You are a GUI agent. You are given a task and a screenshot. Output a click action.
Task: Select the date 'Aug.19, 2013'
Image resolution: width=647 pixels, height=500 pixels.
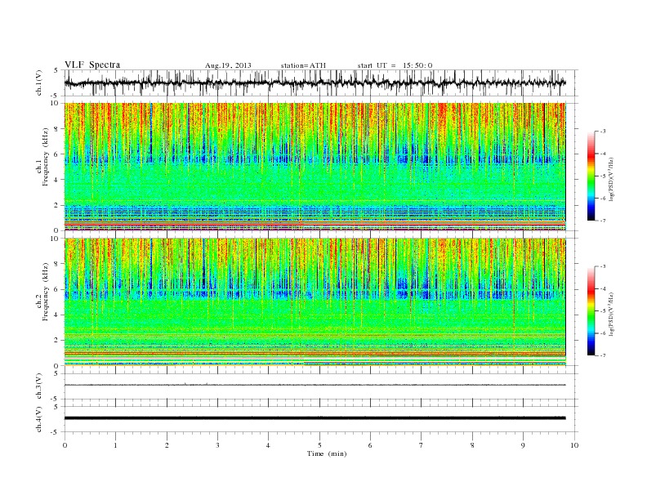[x=228, y=65]
